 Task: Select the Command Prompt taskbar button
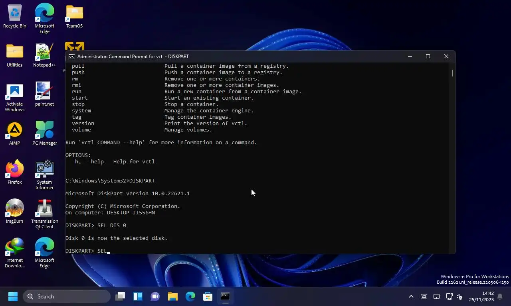coord(226,296)
